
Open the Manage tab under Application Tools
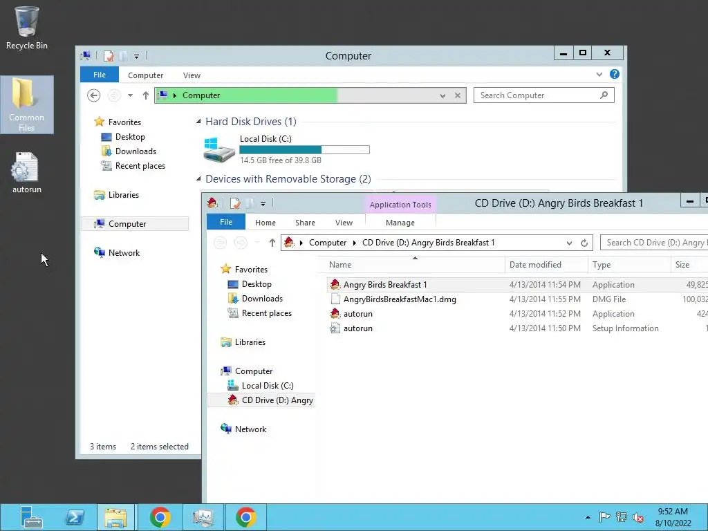[400, 223]
